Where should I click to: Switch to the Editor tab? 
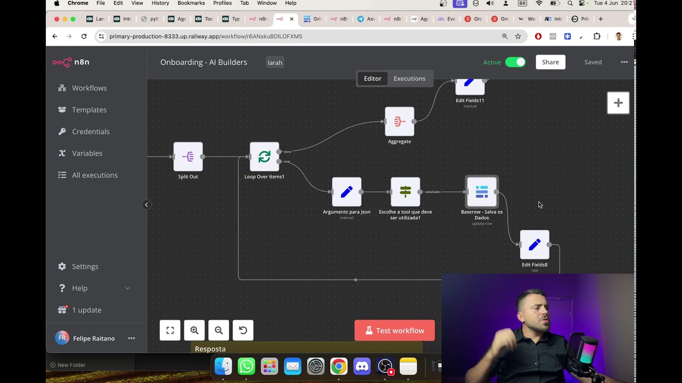[372, 78]
